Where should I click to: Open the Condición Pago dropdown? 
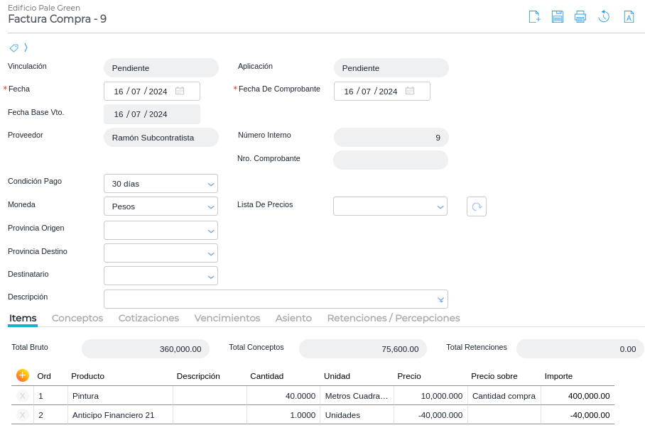click(x=211, y=184)
